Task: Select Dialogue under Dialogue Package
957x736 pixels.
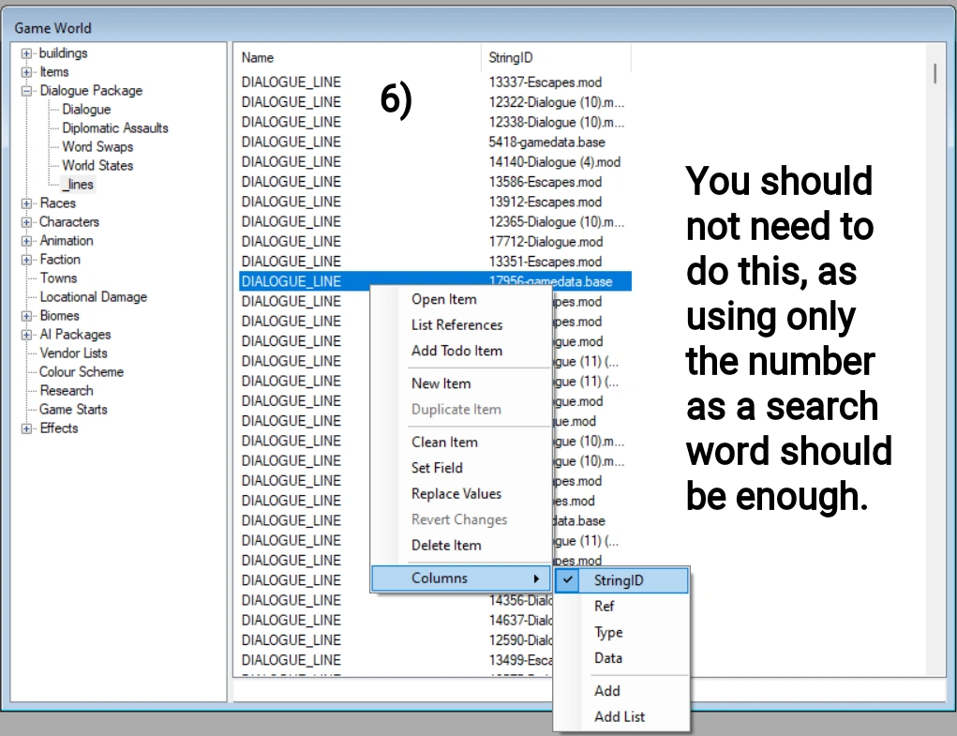Action: pos(86,110)
